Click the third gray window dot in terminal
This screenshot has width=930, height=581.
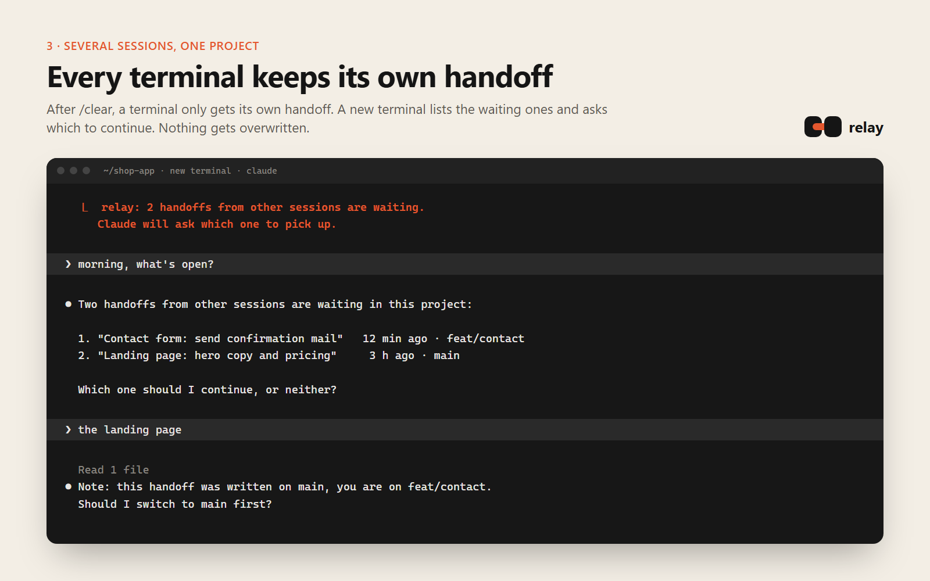tap(86, 170)
